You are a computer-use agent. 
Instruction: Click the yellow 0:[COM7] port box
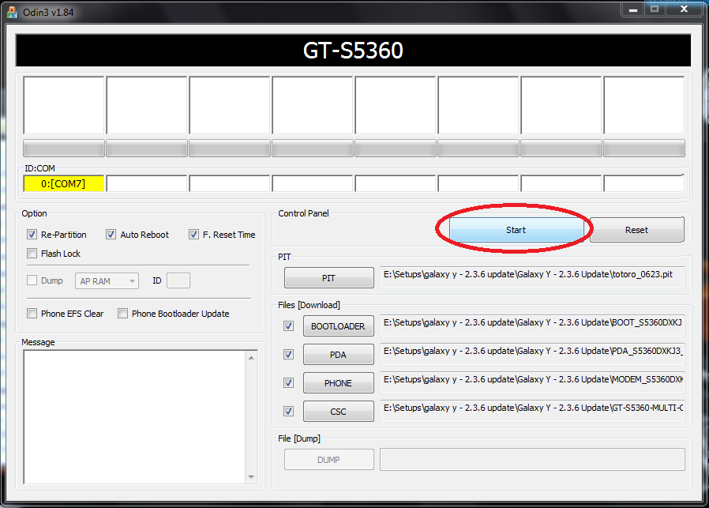click(63, 183)
